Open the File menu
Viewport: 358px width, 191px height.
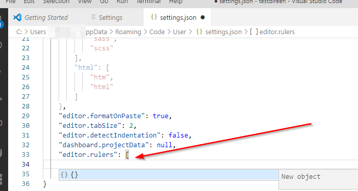coord(11,2)
